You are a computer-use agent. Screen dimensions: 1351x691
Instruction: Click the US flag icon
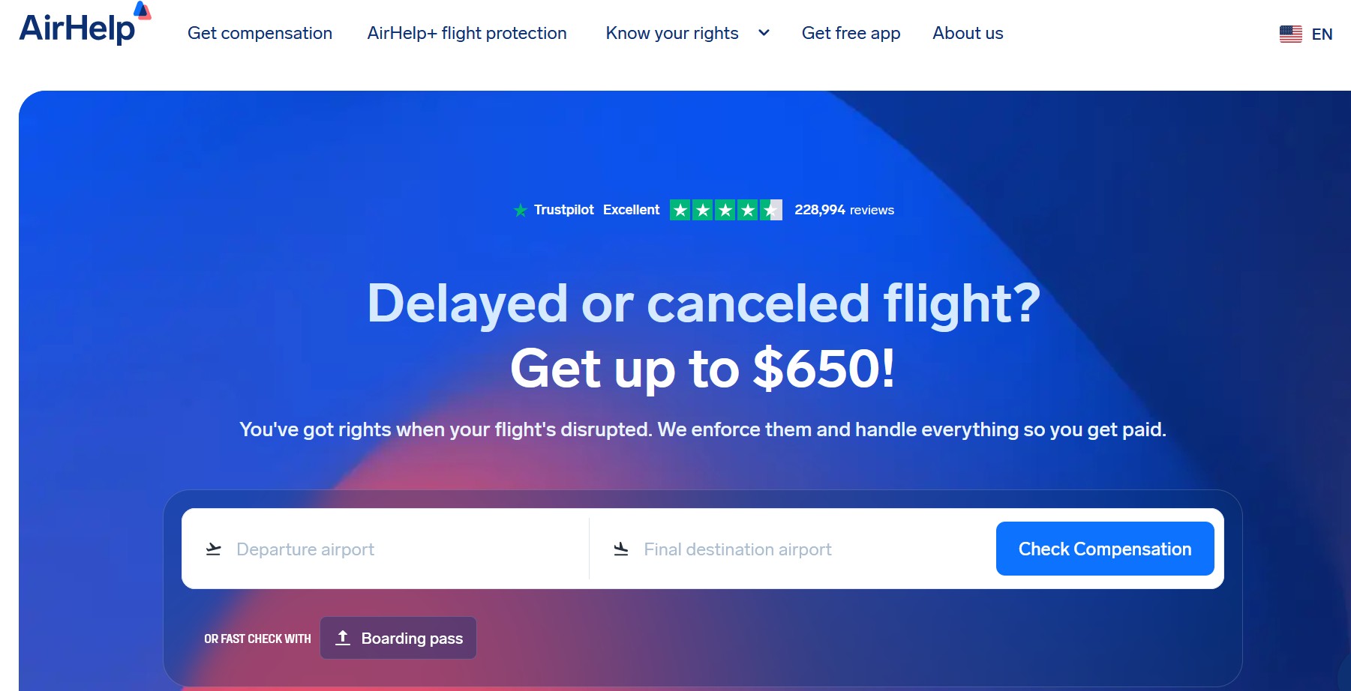point(1290,34)
